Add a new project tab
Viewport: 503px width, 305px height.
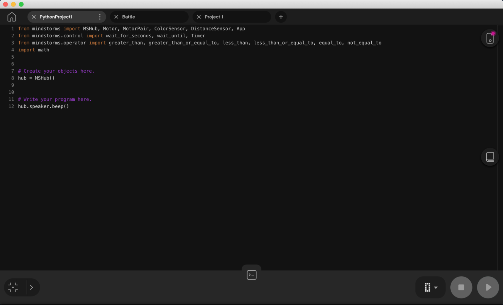point(281,17)
